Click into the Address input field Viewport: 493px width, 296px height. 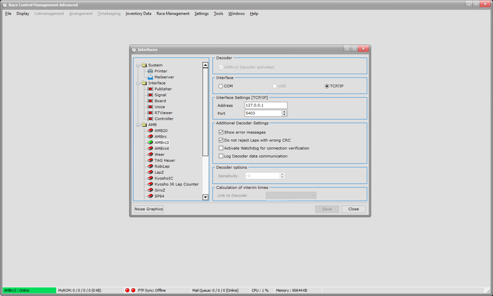266,105
